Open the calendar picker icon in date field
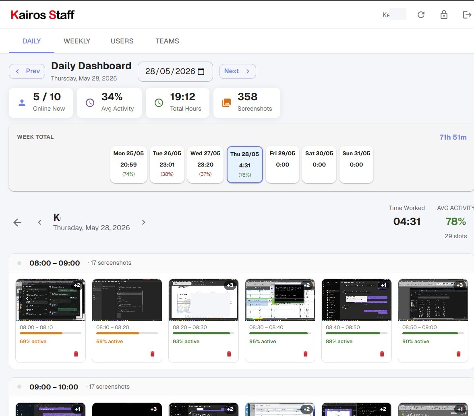 point(201,71)
